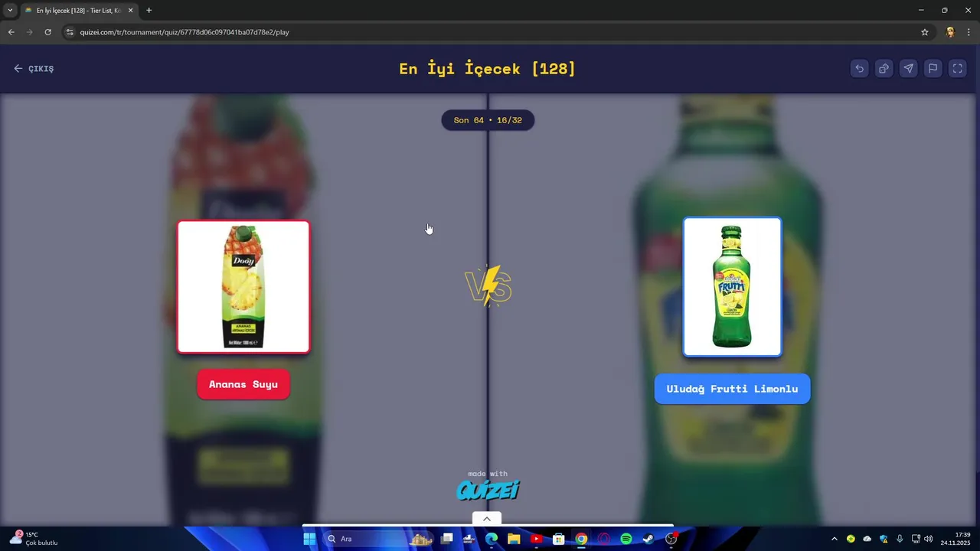Viewport: 980px width, 551px height.
Task: Open volume control in system tray
Action: [928, 539]
